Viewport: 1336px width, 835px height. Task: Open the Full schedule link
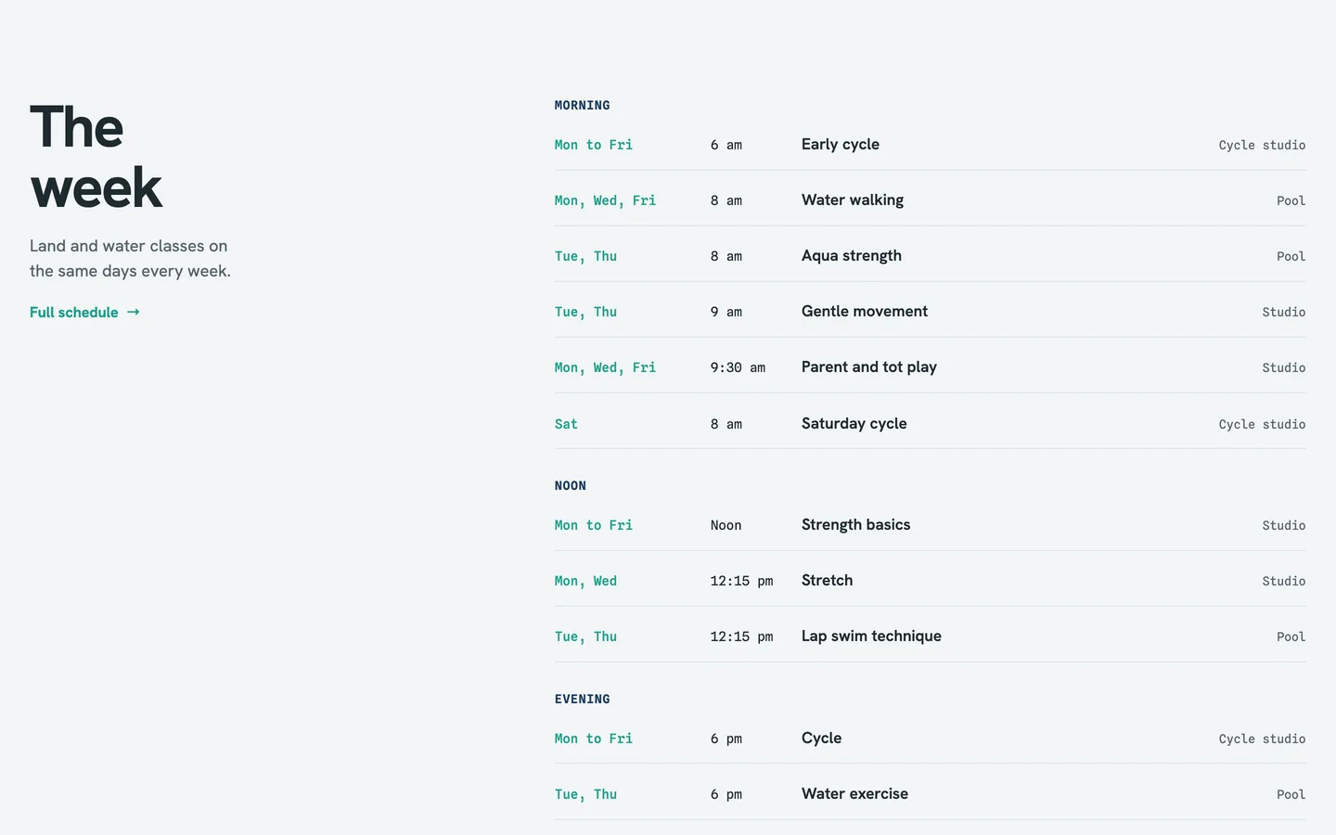tap(84, 313)
